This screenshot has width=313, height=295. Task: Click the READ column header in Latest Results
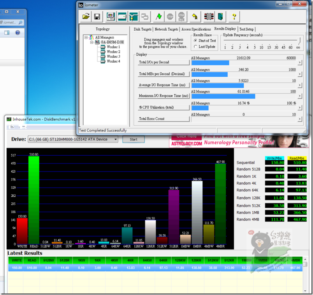(32, 260)
